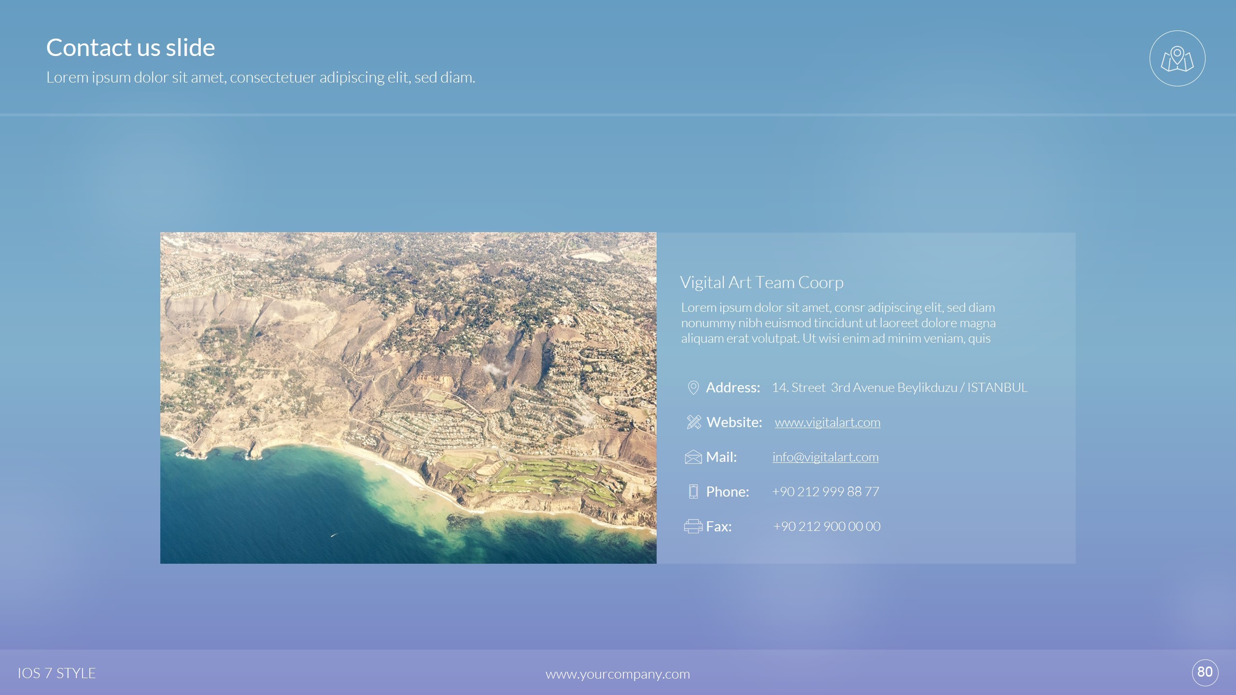Image resolution: width=1236 pixels, height=695 pixels.
Task: Click the map pin circle icon
Action: pyautogui.click(x=1177, y=59)
